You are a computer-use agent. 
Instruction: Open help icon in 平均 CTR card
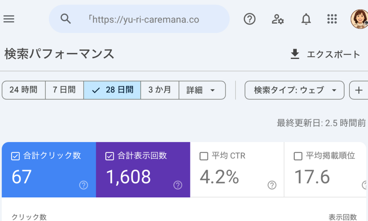coord(272,185)
